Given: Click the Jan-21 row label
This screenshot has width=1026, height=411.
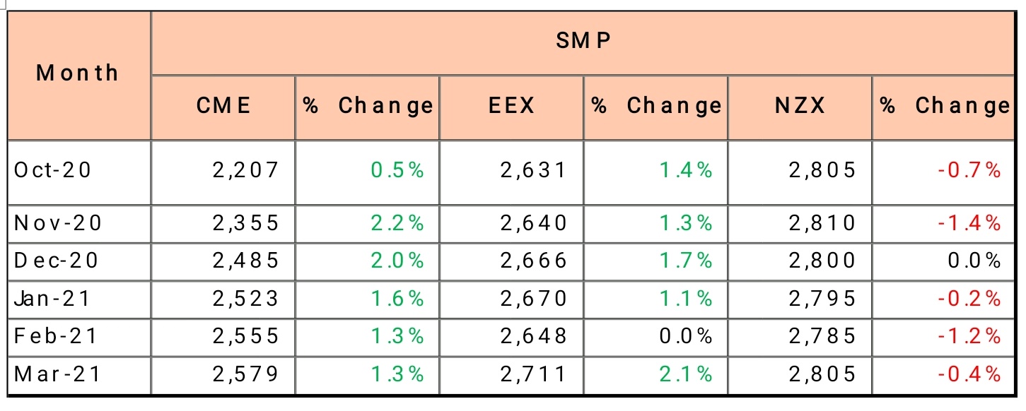Looking at the screenshot, I should (53, 299).
